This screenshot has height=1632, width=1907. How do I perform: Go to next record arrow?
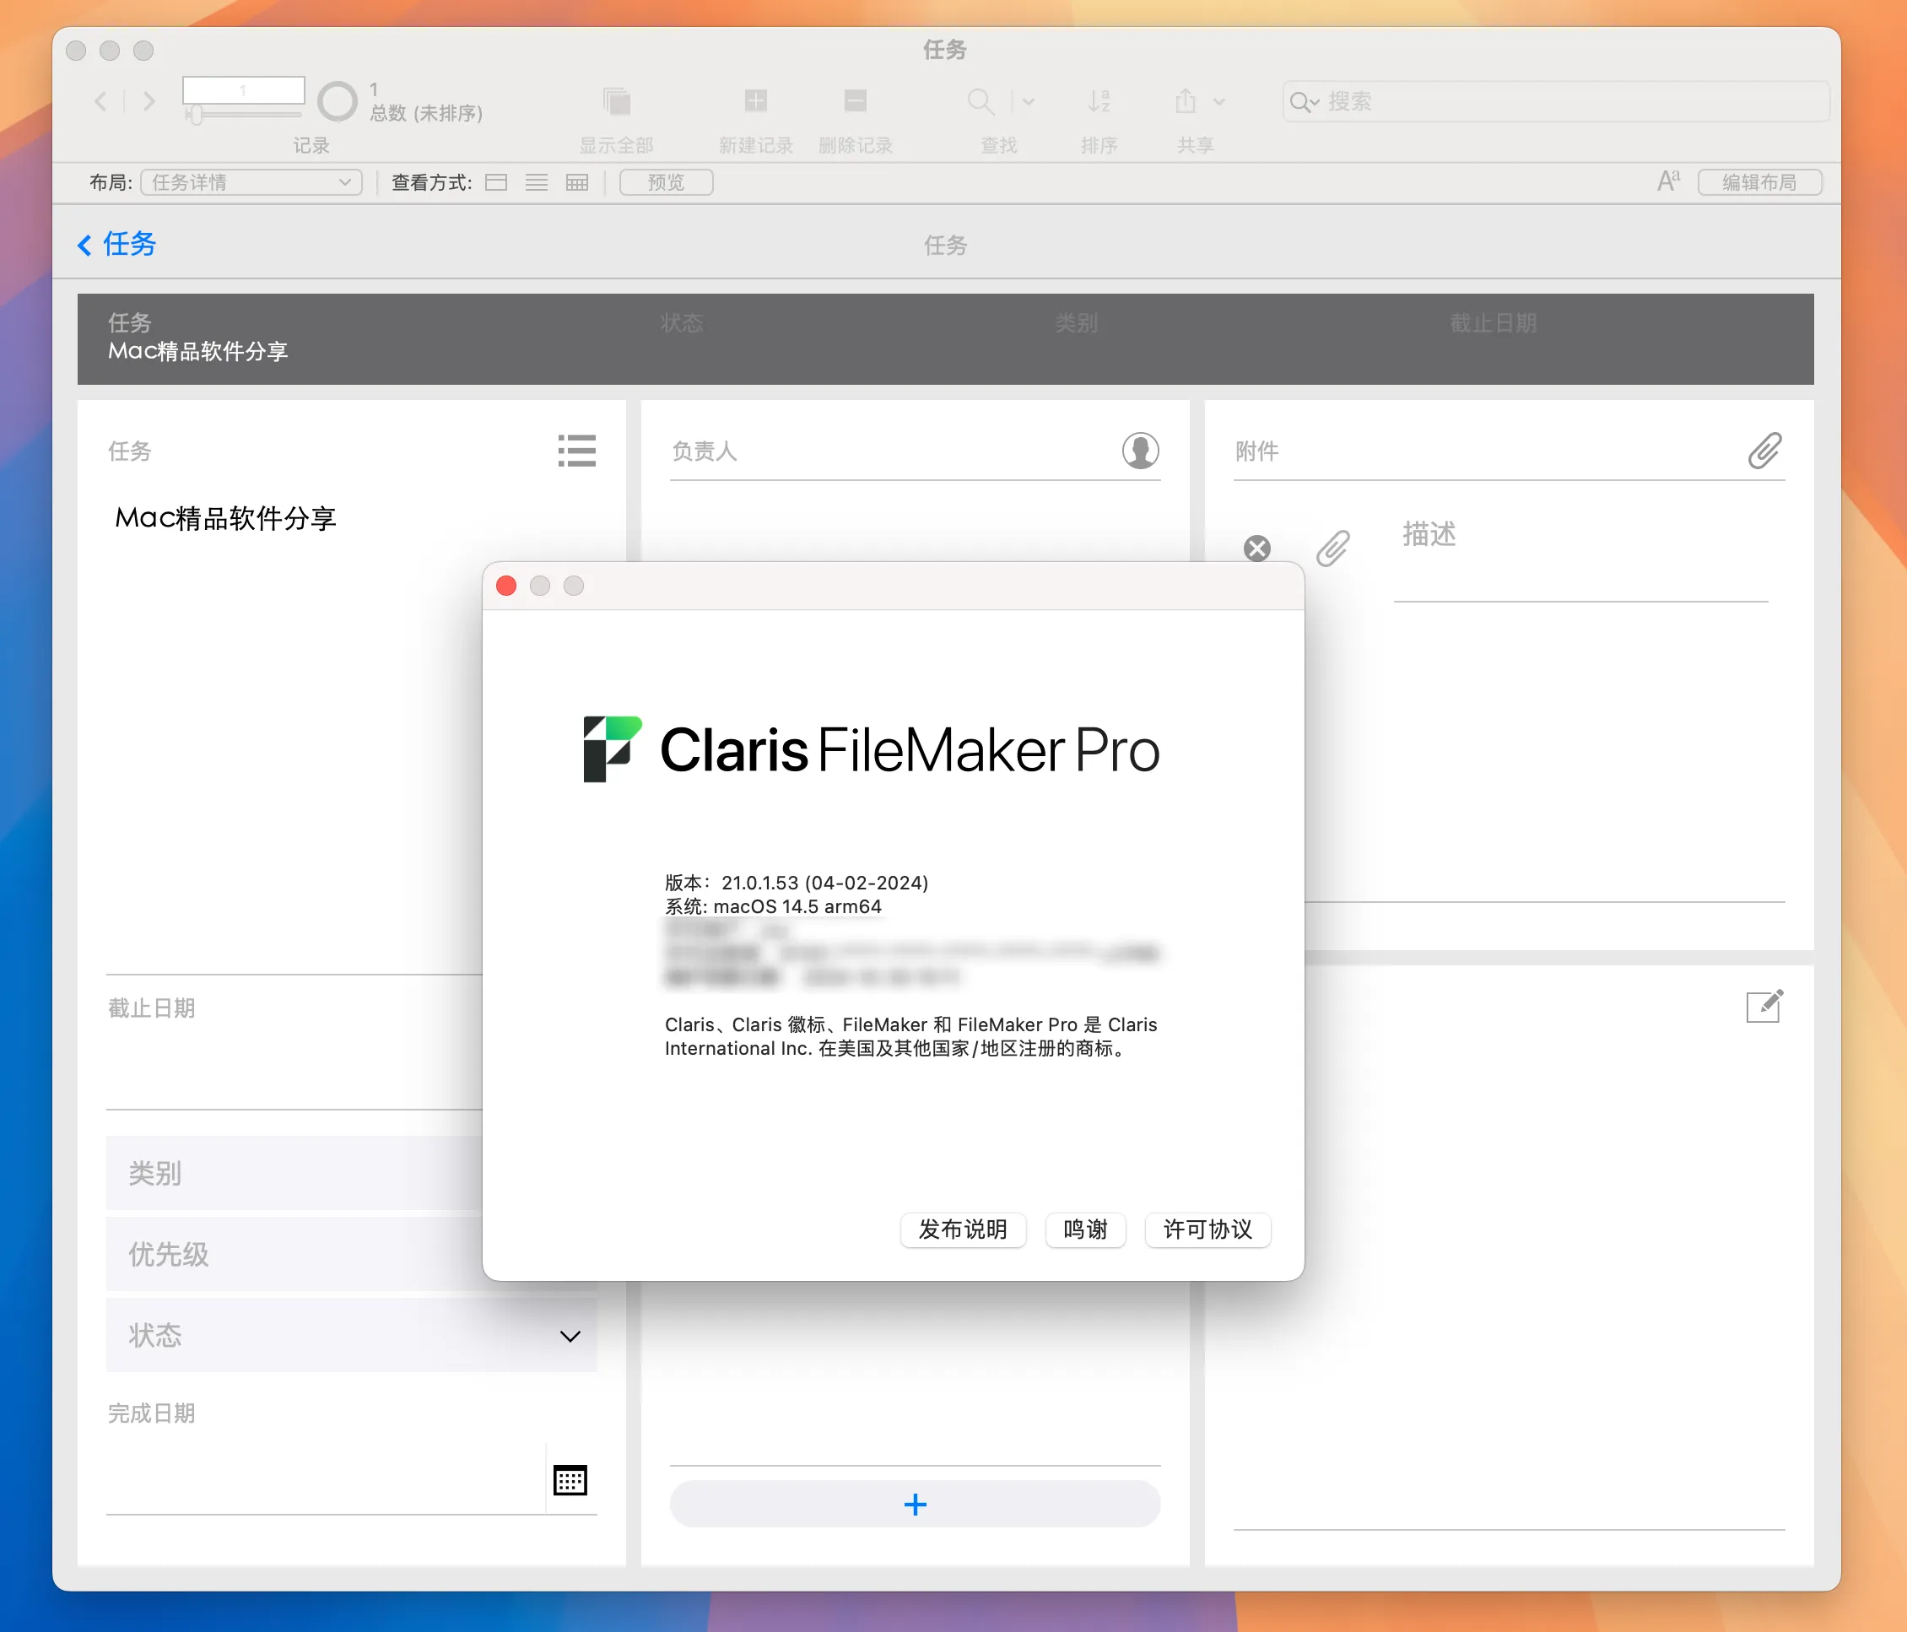tap(149, 101)
